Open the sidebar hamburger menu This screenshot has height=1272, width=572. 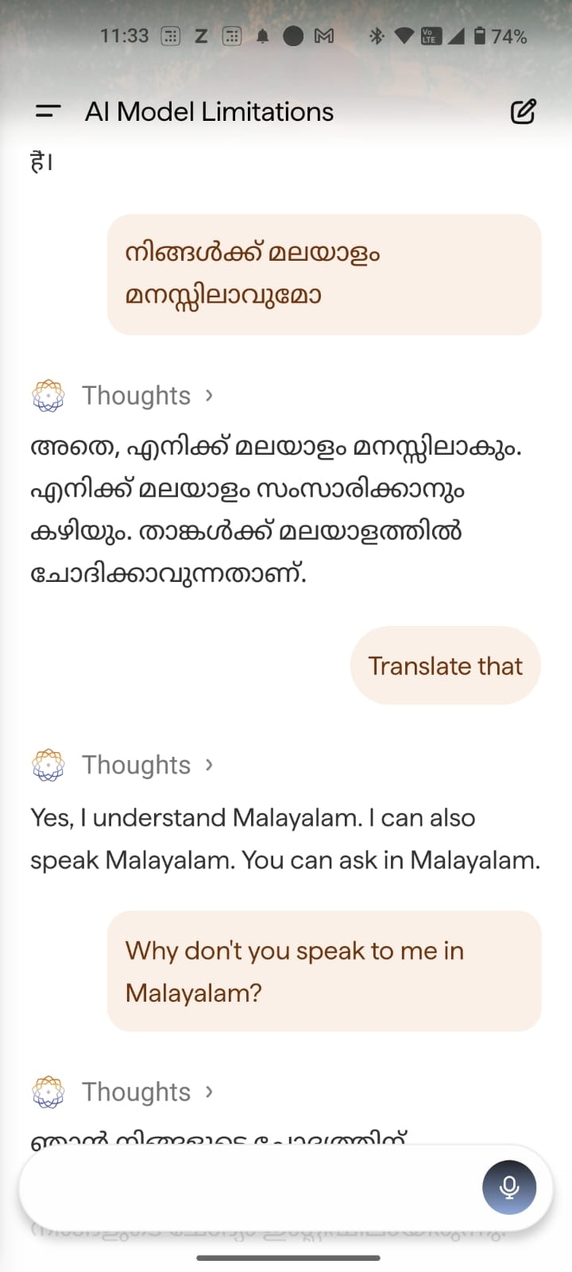48,111
